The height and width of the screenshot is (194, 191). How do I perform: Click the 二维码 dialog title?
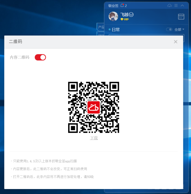[x=15, y=42]
